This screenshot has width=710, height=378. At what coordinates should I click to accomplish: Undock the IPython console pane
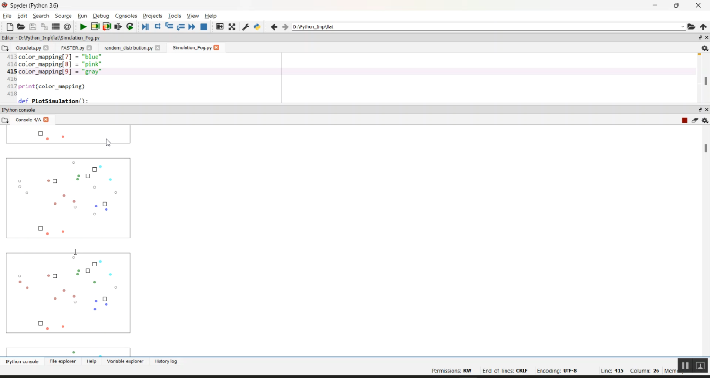click(x=701, y=110)
